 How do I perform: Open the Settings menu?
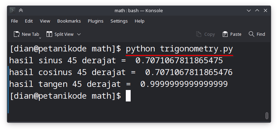119,21
